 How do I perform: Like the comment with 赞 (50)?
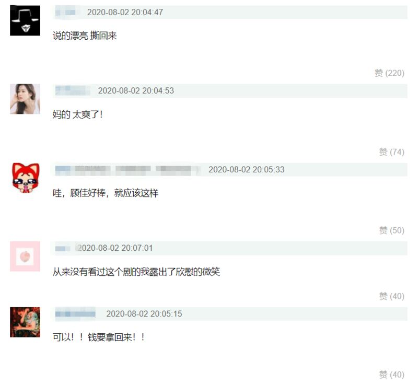pyautogui.click(x=391, y=230)
